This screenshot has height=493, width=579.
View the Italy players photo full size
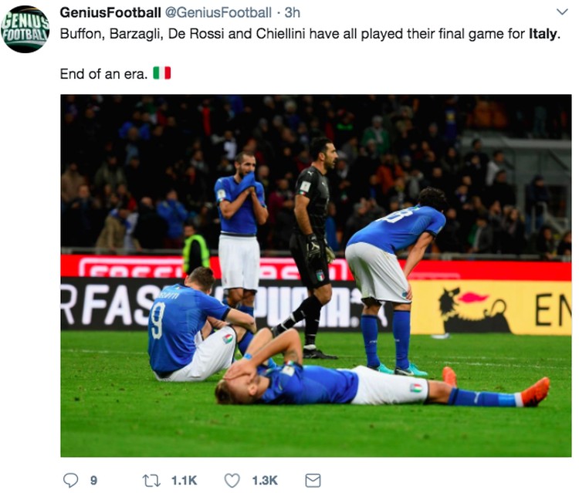tap(316, 275)
